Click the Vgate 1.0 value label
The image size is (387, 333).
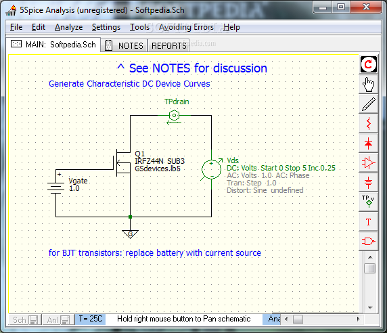tap(74, 188)
